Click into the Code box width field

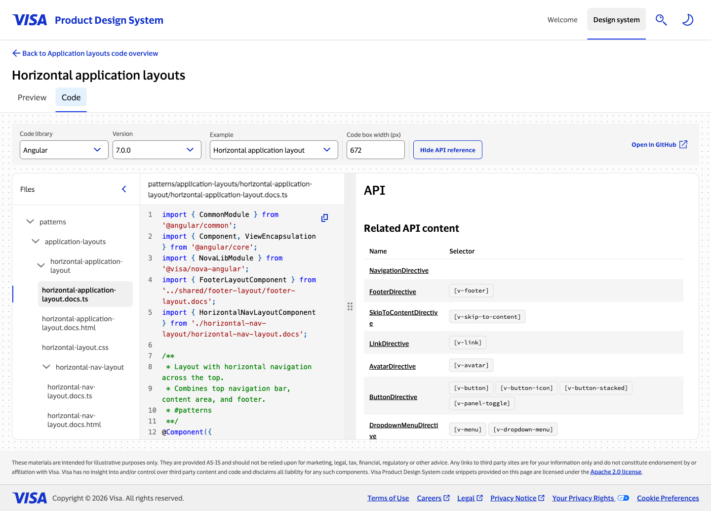(376, 150)
